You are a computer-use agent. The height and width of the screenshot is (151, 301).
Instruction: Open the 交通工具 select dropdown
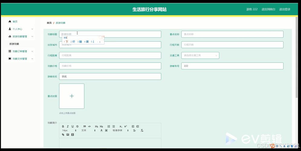pyautogui.click(x=200, y=56)
